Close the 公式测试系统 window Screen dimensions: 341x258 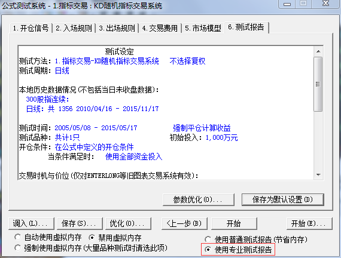coord(325,4)
